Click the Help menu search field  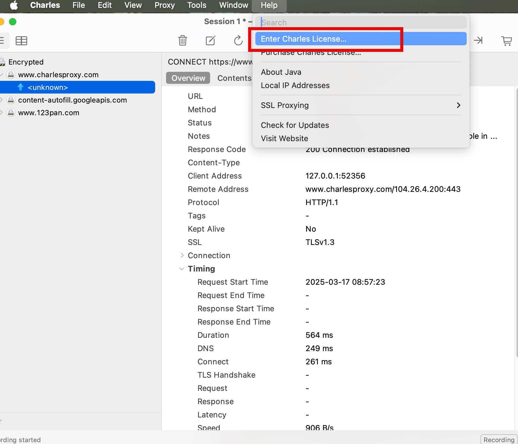[360, 23]
